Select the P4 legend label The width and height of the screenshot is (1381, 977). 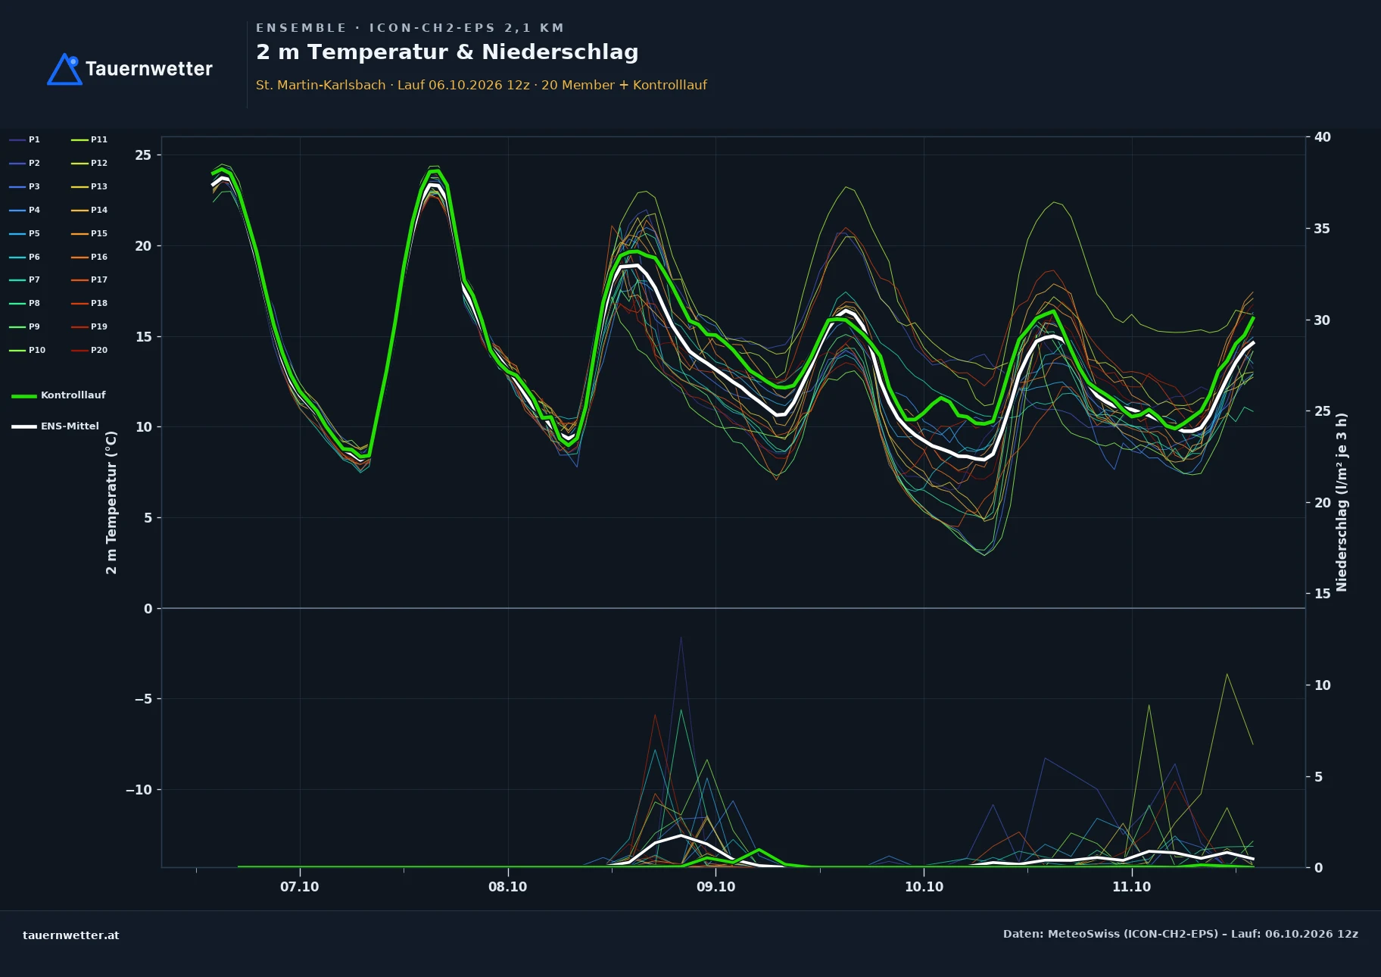34,210
